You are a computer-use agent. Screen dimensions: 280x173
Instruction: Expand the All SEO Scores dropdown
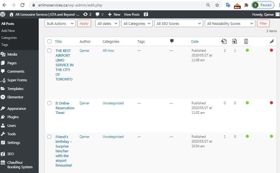pos(178,23)
